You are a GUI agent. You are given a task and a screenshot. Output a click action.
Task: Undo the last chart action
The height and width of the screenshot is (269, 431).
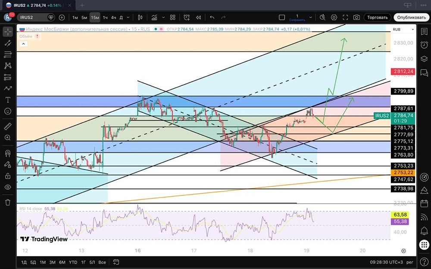point(212,17)
